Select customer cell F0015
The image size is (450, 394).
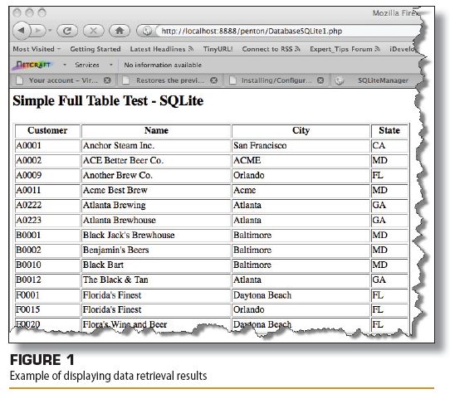47,309
